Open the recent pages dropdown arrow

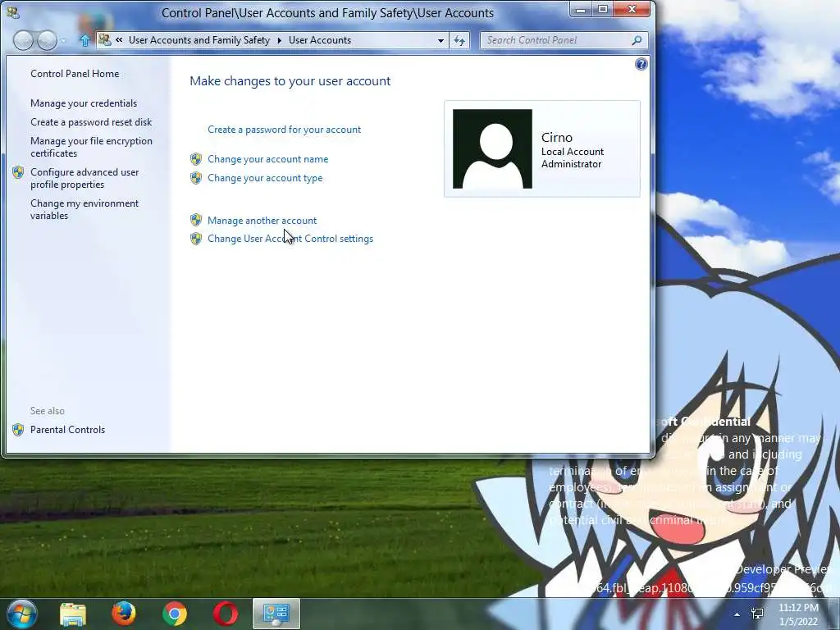point(63,41)
